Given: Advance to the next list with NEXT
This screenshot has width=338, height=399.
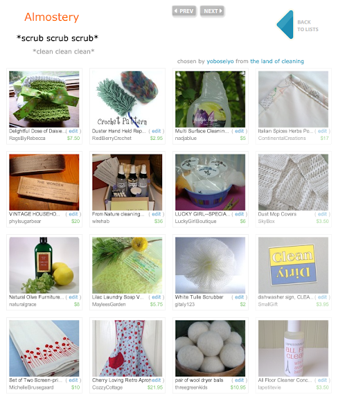Looking at the screenshot, I should (x=212, y=11).
